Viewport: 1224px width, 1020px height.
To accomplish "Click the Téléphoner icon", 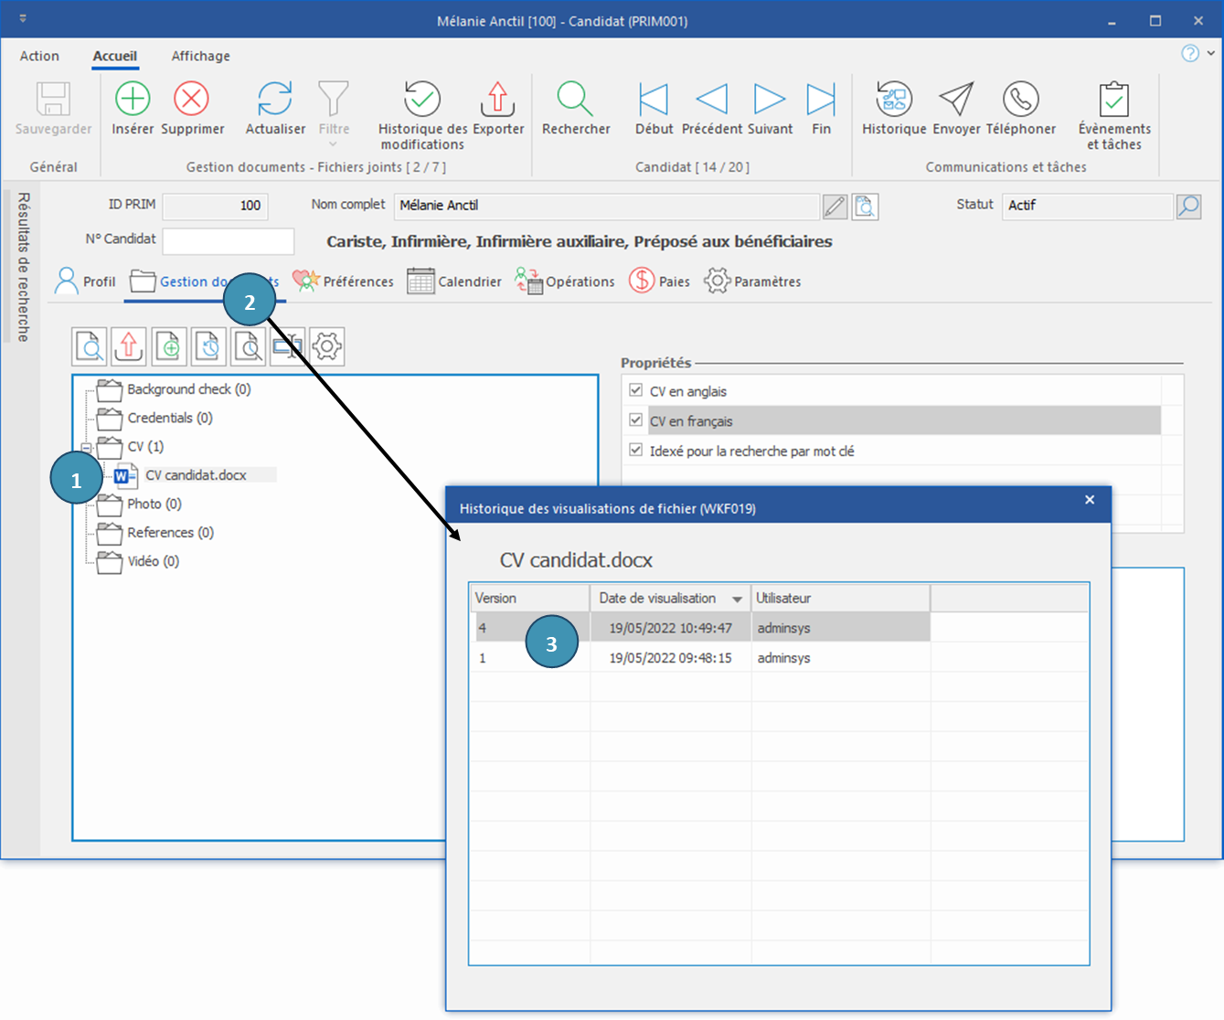I will click(x=1020, y=99).
